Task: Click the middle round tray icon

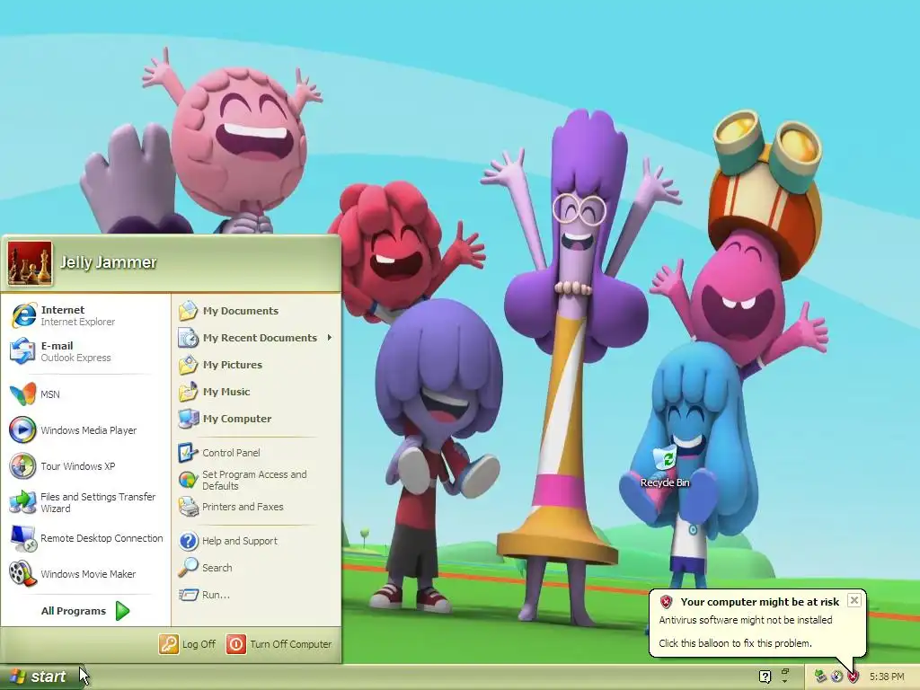Action: tap(836, 677)
